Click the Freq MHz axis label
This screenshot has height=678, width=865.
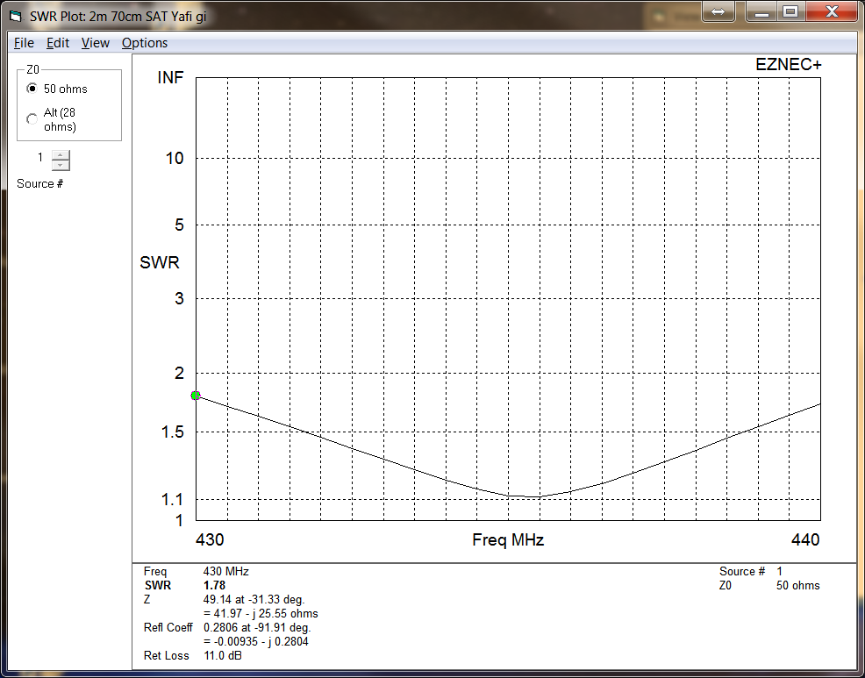pyautogui.click(x=508, y=540)
